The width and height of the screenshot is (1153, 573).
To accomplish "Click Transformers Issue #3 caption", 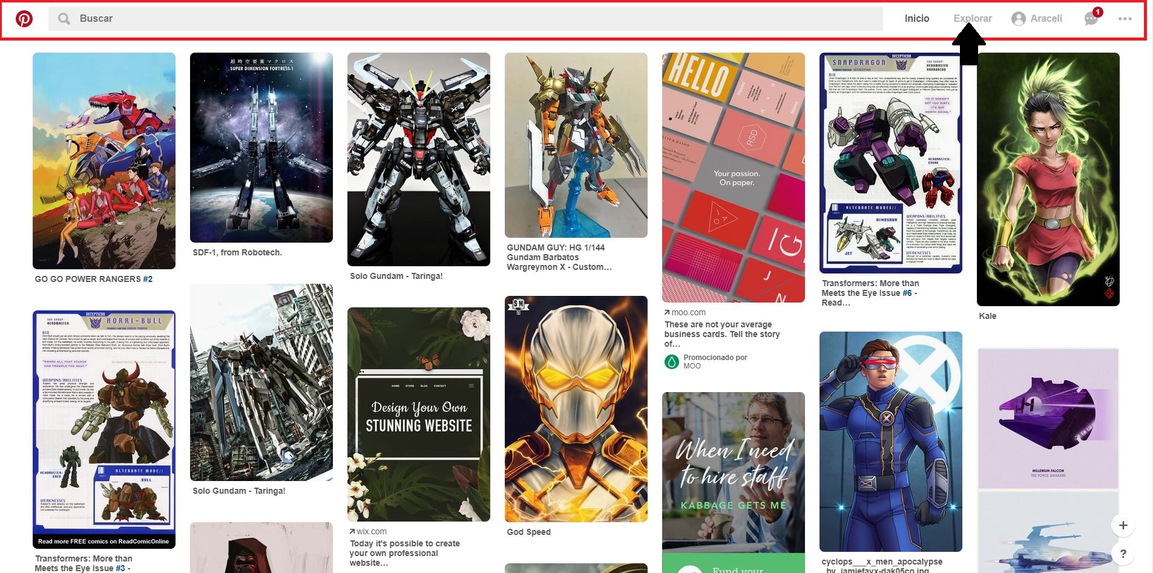I will pyautogui.click(x=84, y=563).
